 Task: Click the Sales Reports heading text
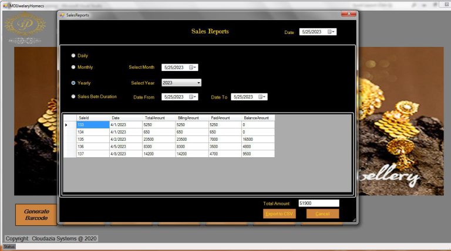[x=210, y=31]
